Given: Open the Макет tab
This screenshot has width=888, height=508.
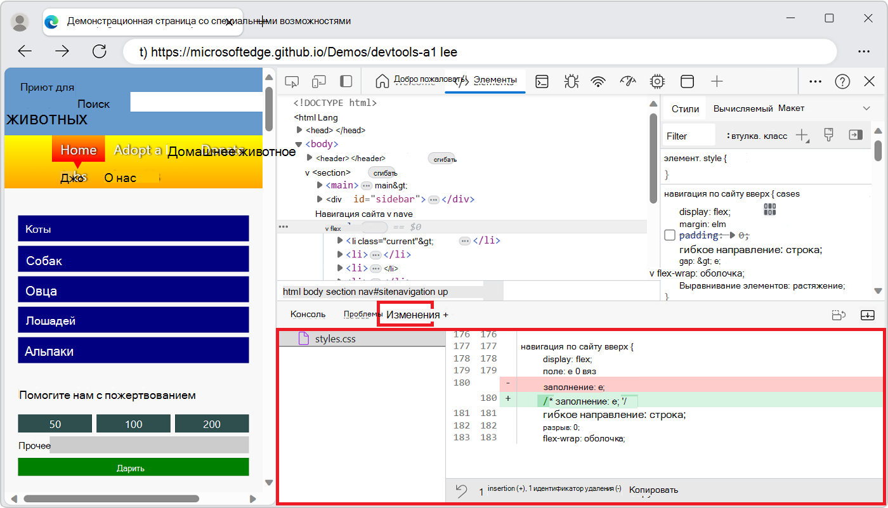Looking at the screenshot, I should coord(791,108).
